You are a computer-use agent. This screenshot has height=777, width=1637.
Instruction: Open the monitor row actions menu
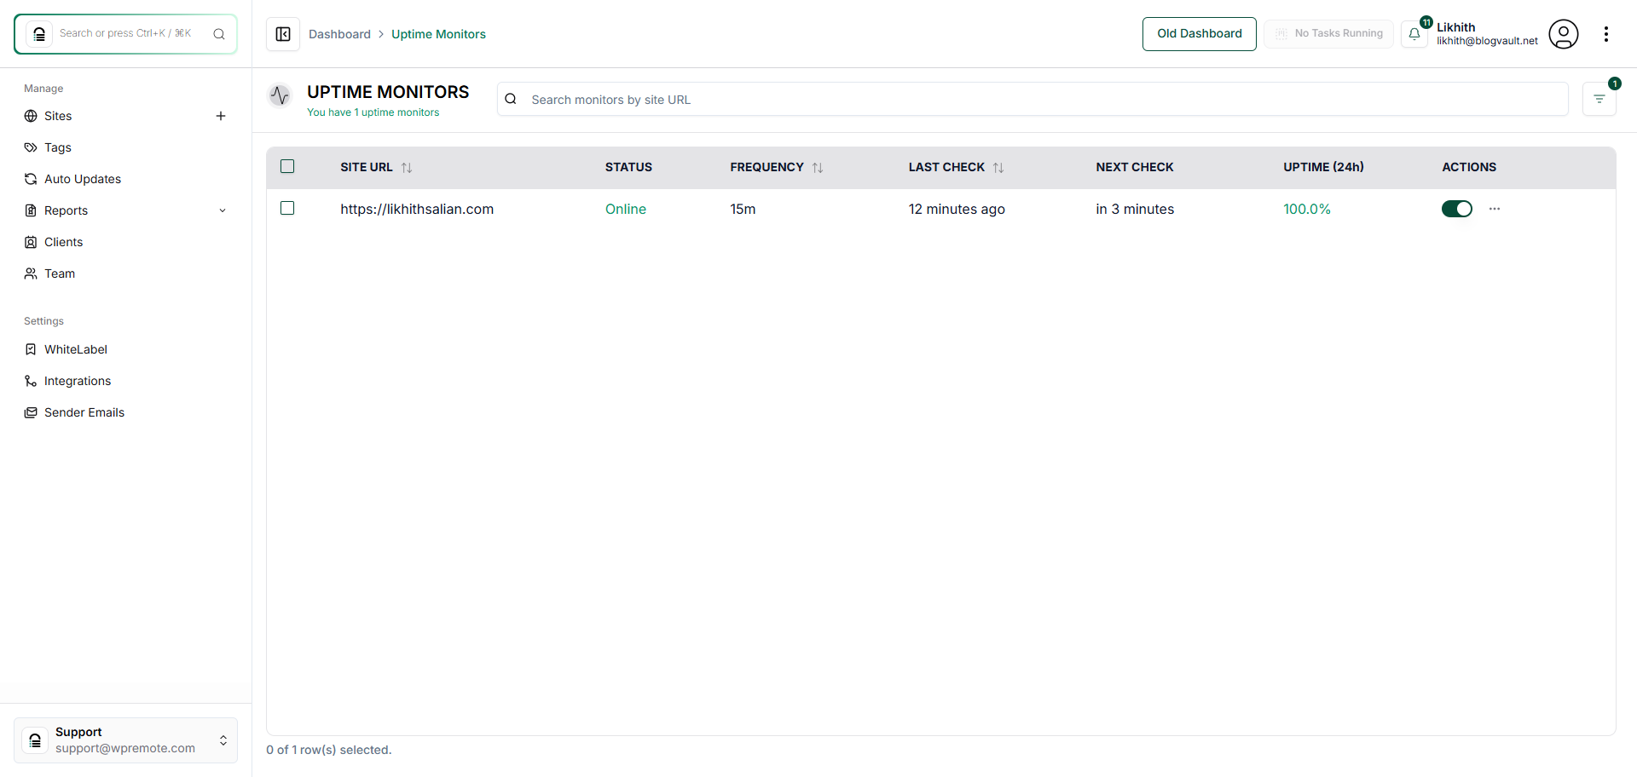click(1494, 208)
